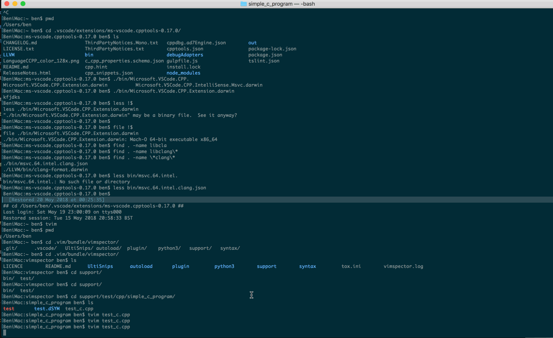The image size is (553, 338).
Task: Click the cursor block on the last line
Action: pos(5,333)
